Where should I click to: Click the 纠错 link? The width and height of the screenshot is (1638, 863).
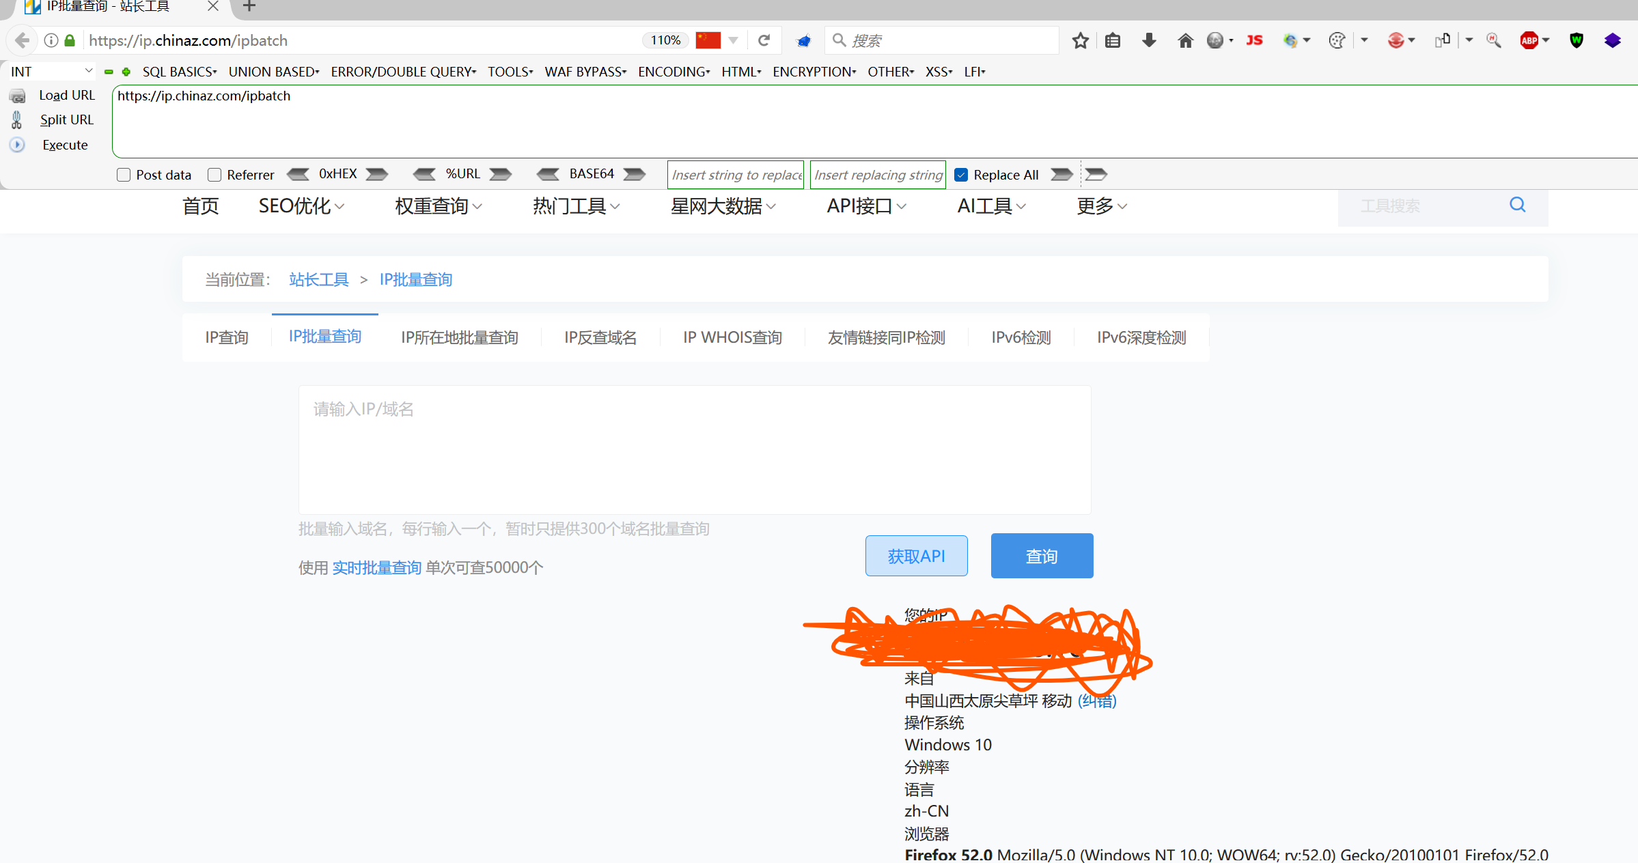pyautogui.click(x=1097, y=701)
